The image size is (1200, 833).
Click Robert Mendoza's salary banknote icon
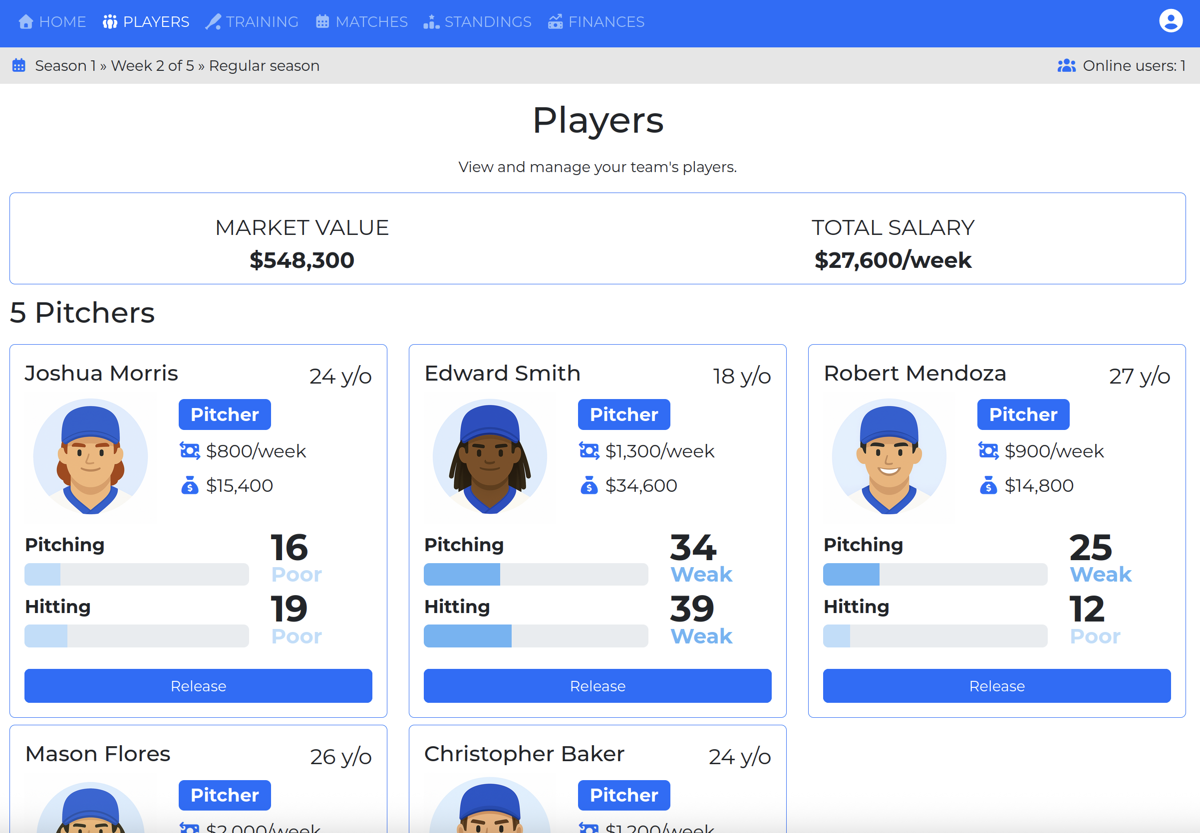click(988, 450)
